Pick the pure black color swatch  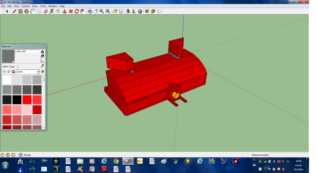17,100
